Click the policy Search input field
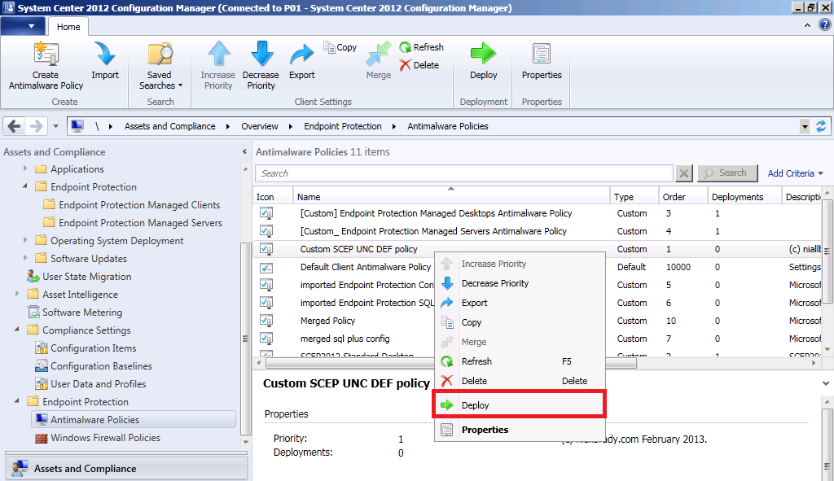834x481 pixels. (464, 173)
